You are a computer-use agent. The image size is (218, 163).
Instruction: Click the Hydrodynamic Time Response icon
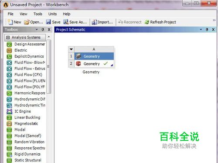click(x=9, y=105)
